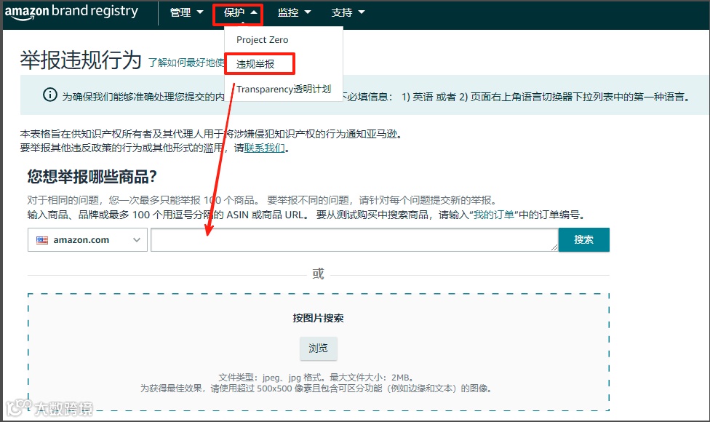Viewport: 710px width, 422px height.
Task: Click the 文件类型 jpeg jpg file format note
Action: [316, 378]
